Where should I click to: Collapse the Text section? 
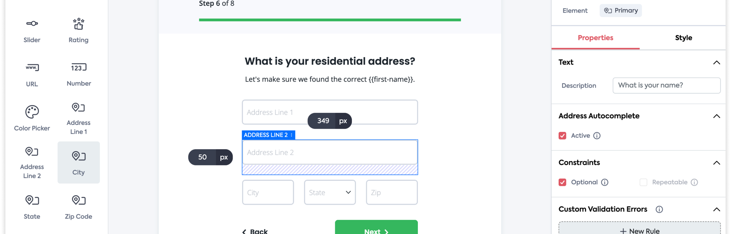pyautogui.click(x=716, y=63)
